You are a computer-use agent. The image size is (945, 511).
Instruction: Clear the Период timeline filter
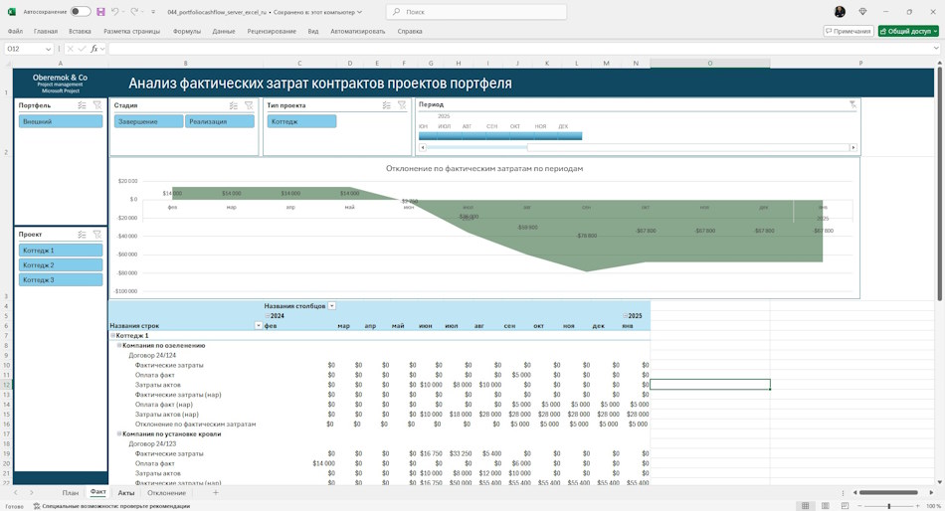[852, 104]
